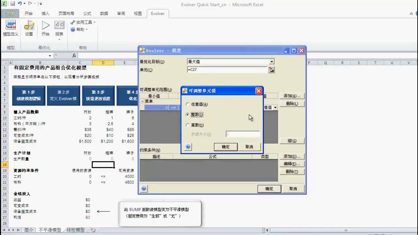Viewport: 418px width, 235px height.
Task: Click the Undo icon in quick access toolbar
Action: point(20,4)
